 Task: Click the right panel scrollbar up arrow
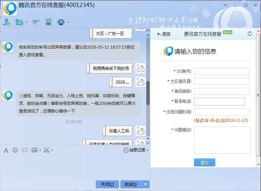point(259,31)
